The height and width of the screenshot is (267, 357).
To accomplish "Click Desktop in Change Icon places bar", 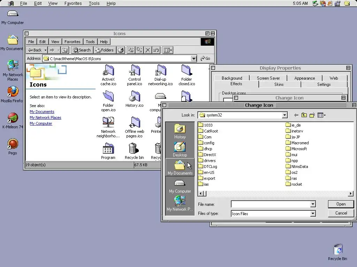I will click(x=180, y=149).
